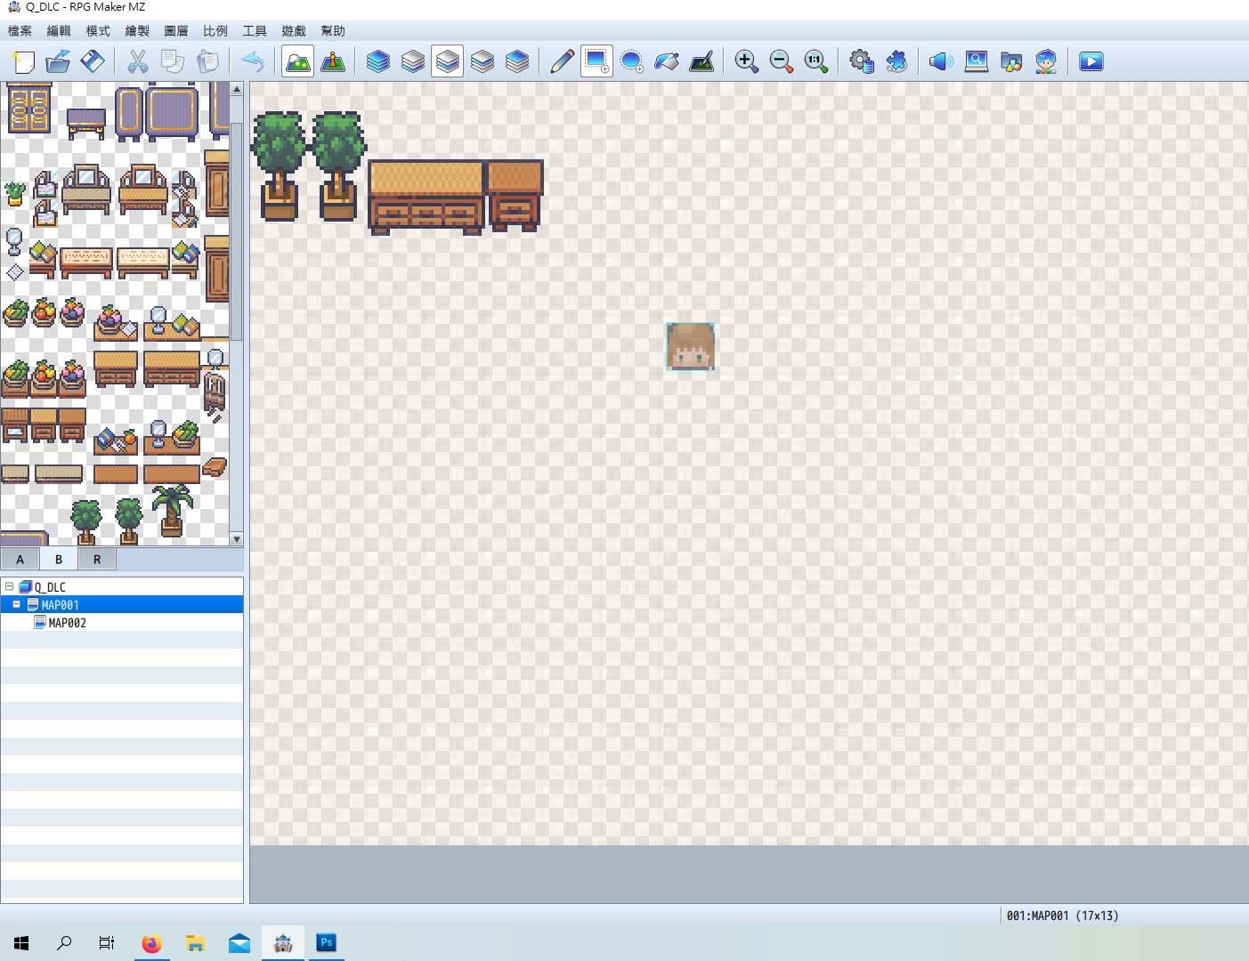1249x961 pixels.
Task: Select the Pencil drawing tool
Action: coord(562,61)
